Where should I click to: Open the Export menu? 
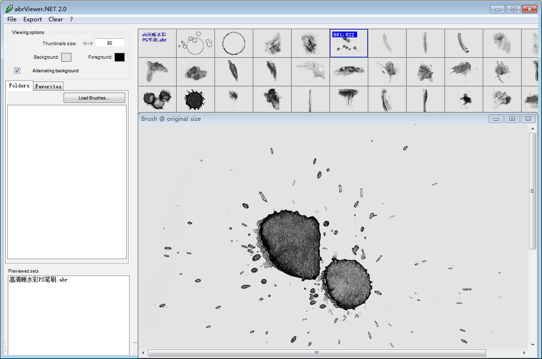click(33, 19)
